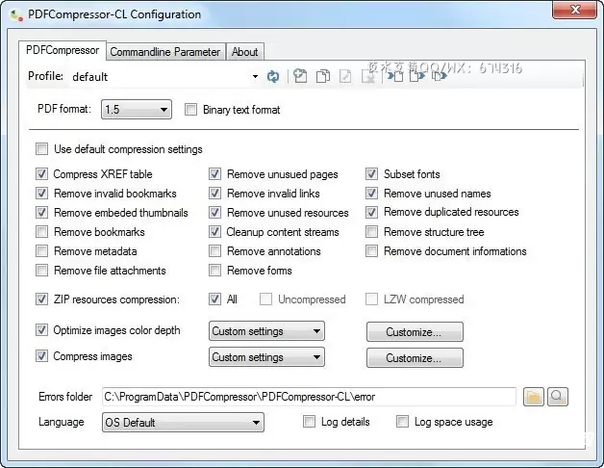Switch to PDFCompressor tab
Image resolution: width=604 pixels, height=468 pixels.
(63, 50)
